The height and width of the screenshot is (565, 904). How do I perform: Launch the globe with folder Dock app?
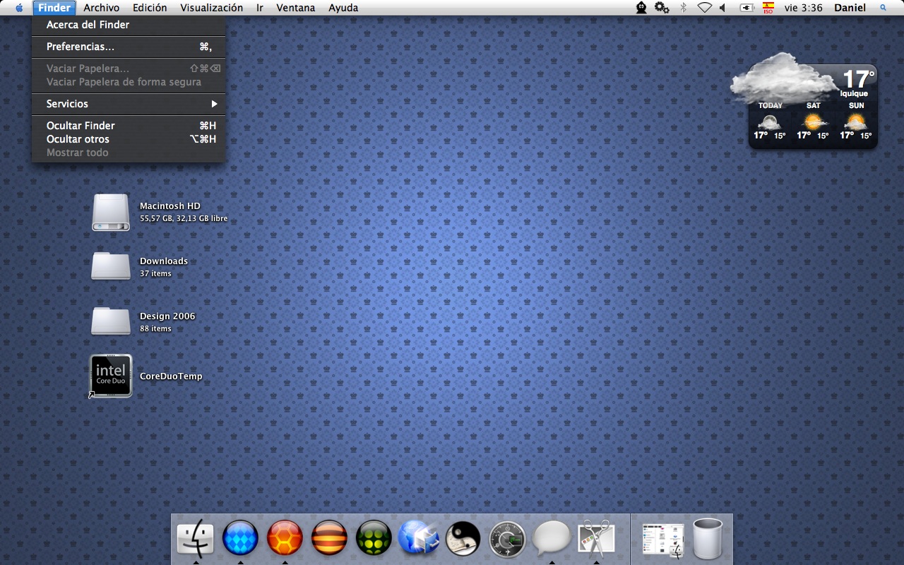tap(418, 538)
